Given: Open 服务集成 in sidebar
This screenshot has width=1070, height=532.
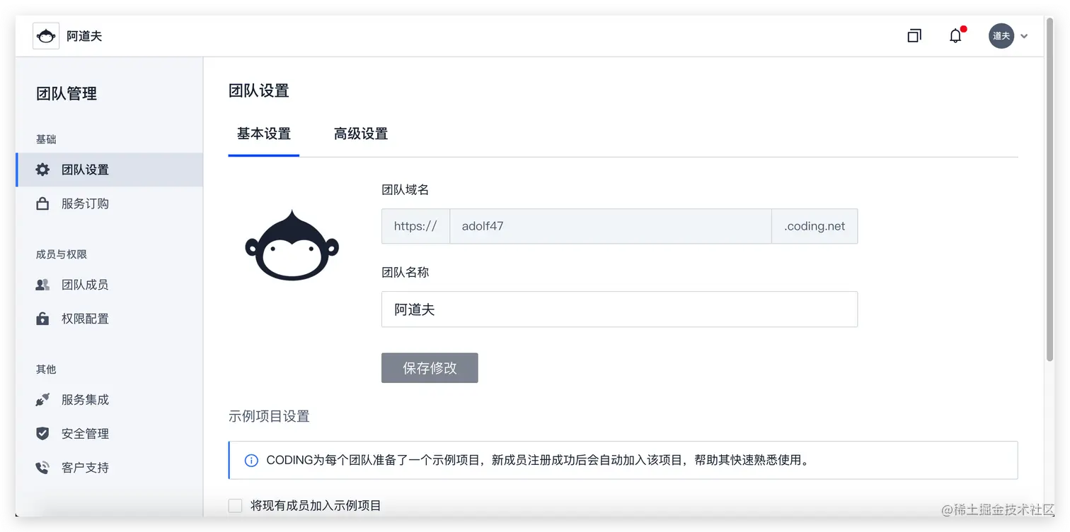Looking at the screenshot, I should [x=109, y=400].
